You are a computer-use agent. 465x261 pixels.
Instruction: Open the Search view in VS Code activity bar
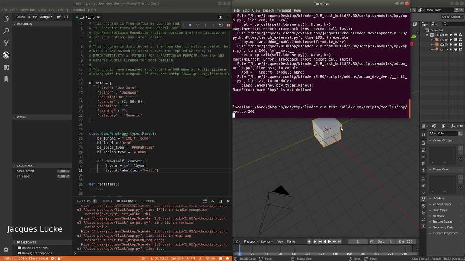6,31
